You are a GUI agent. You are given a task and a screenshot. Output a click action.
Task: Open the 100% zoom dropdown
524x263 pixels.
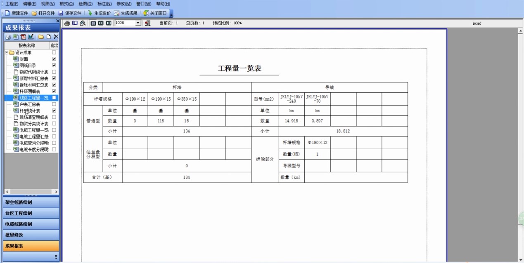coord(138,23)
